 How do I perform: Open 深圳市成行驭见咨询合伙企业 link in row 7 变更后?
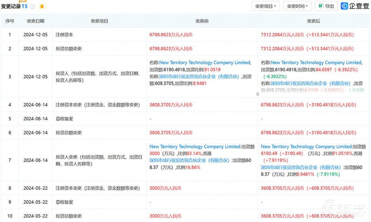301,167
